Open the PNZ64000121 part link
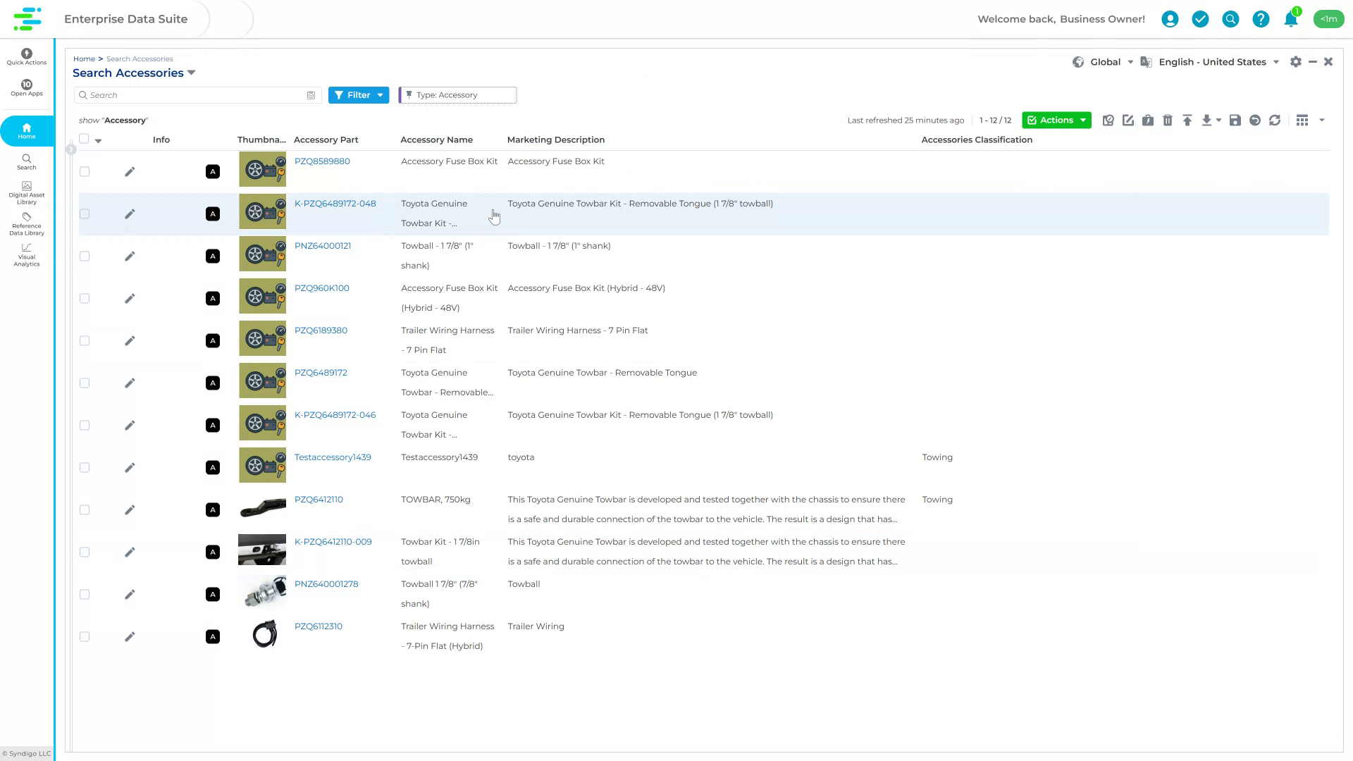The height and width of the screenshot is (761, 1353). (323, 245)
